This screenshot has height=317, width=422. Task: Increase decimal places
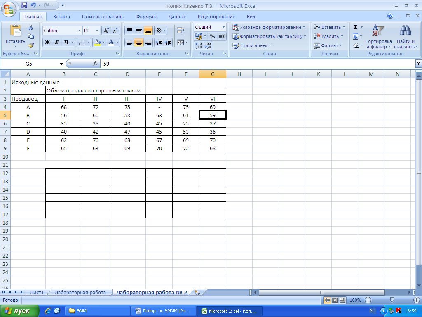(x=199, y=45)
